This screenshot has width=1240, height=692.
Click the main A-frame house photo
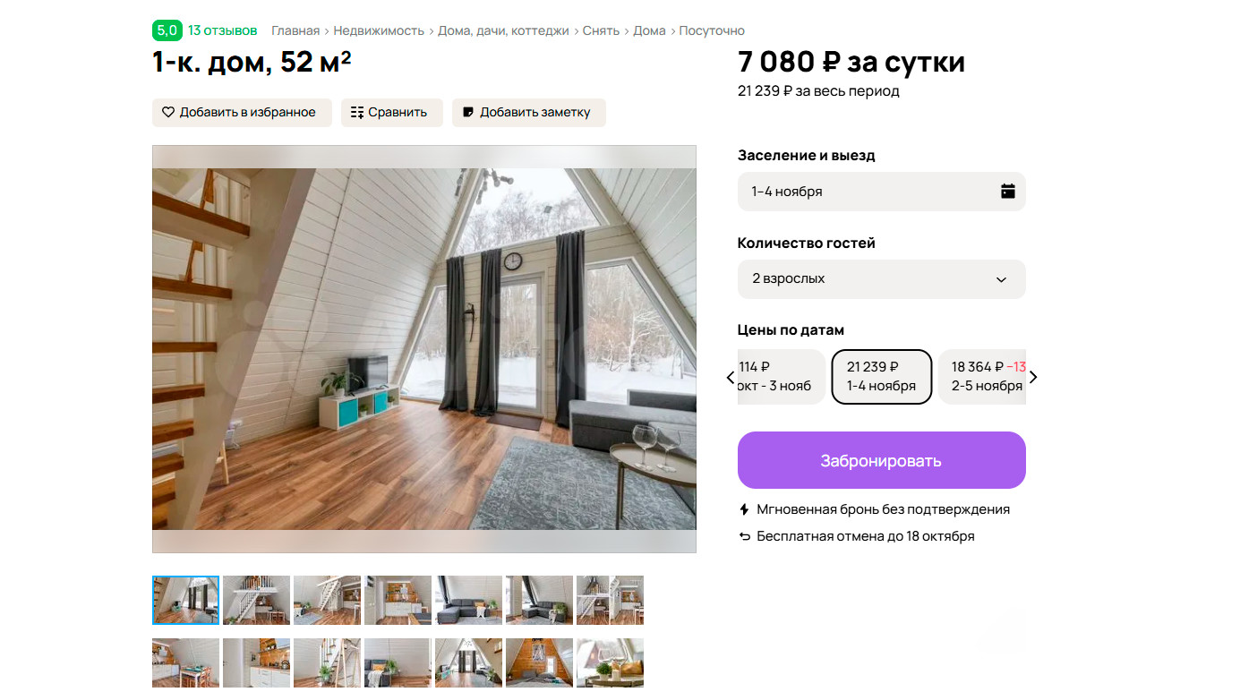(424, 349)
